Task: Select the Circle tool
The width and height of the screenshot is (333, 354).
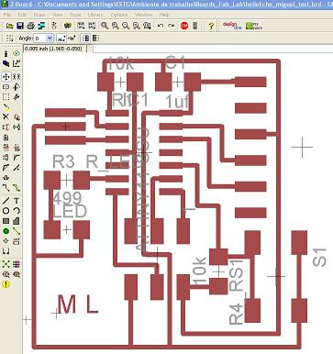Action: tap(6, 211)
